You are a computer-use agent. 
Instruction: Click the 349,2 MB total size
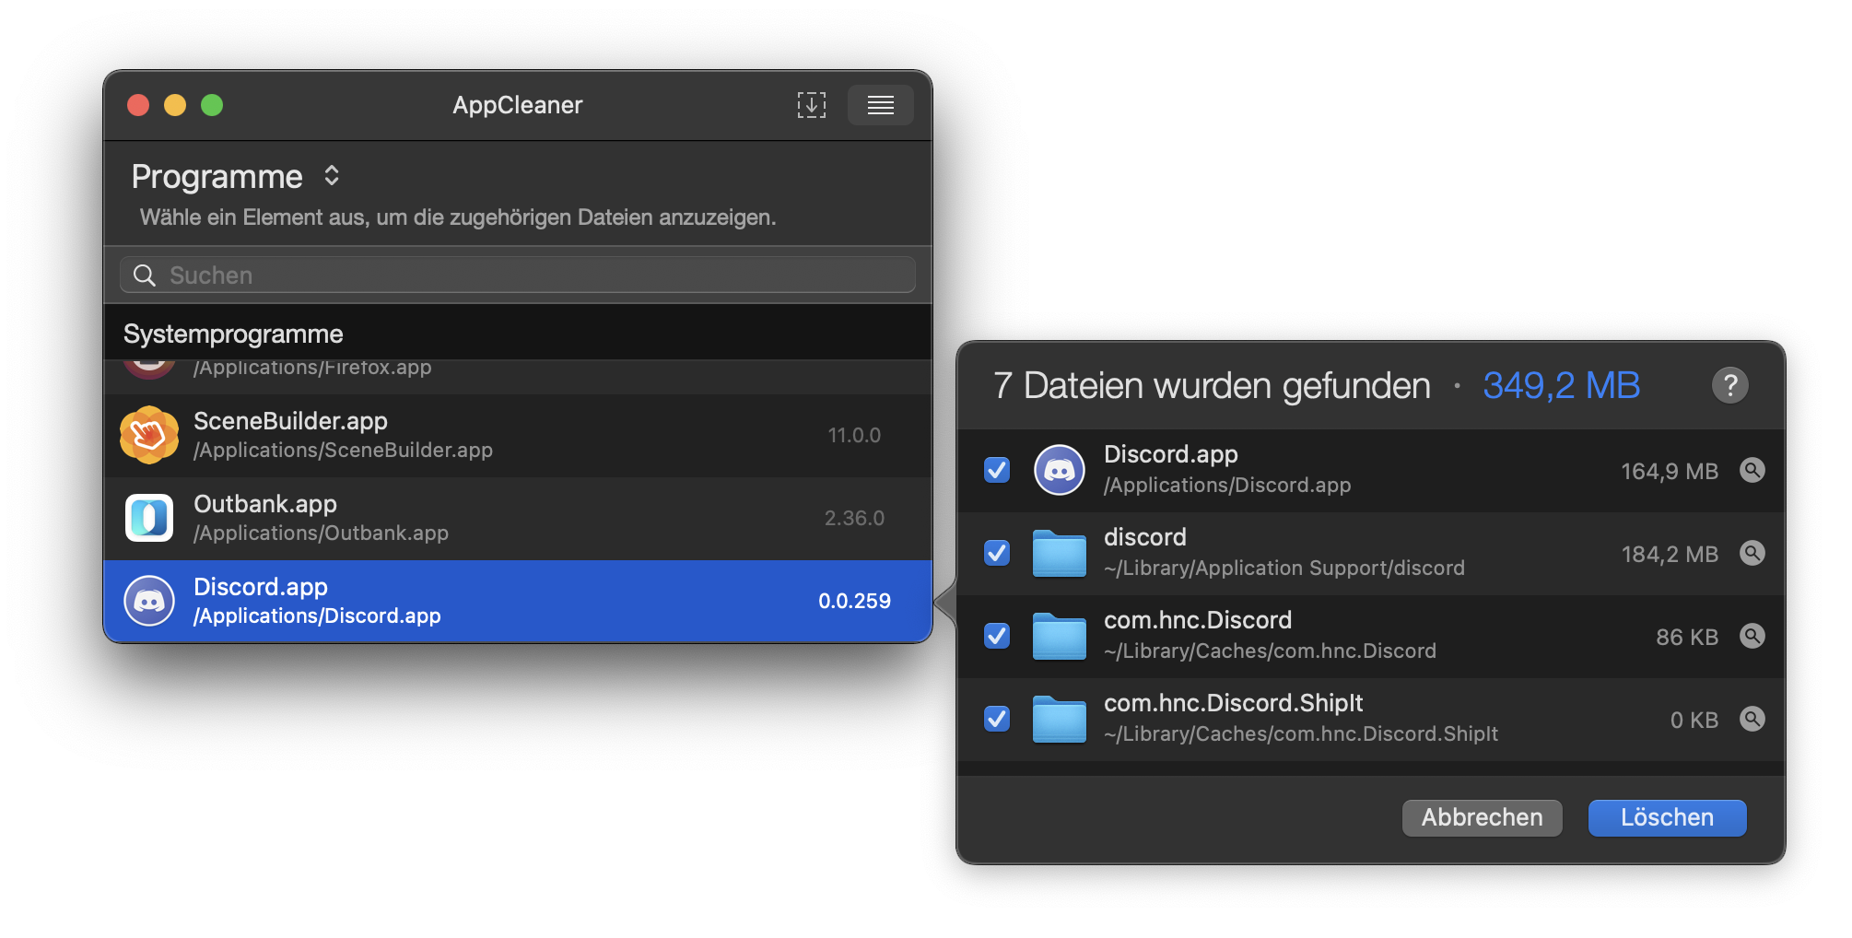click(x=1562, y=385)
